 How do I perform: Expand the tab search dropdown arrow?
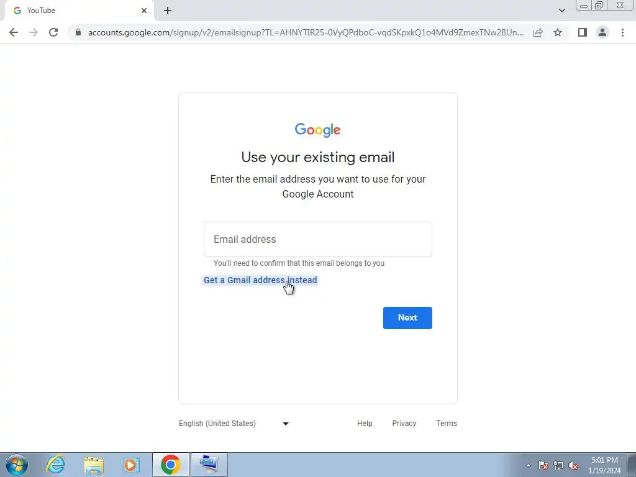coord(561,11)
